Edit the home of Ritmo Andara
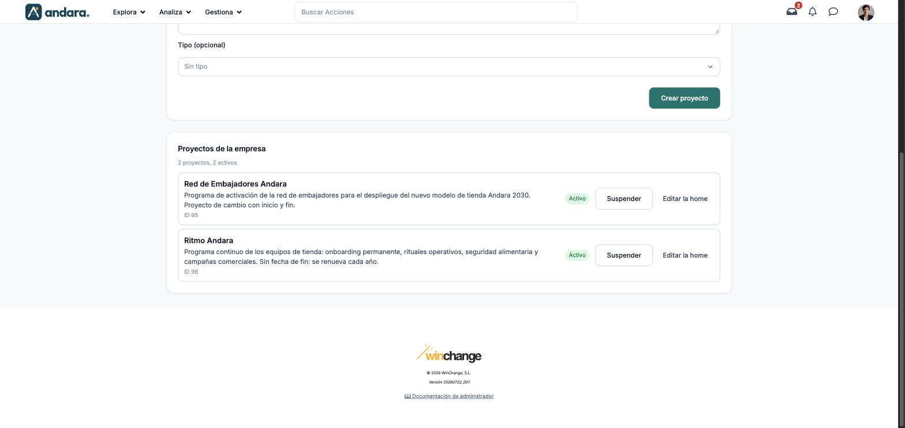Viewport: 905px width, 428px height. coord(685,255)
